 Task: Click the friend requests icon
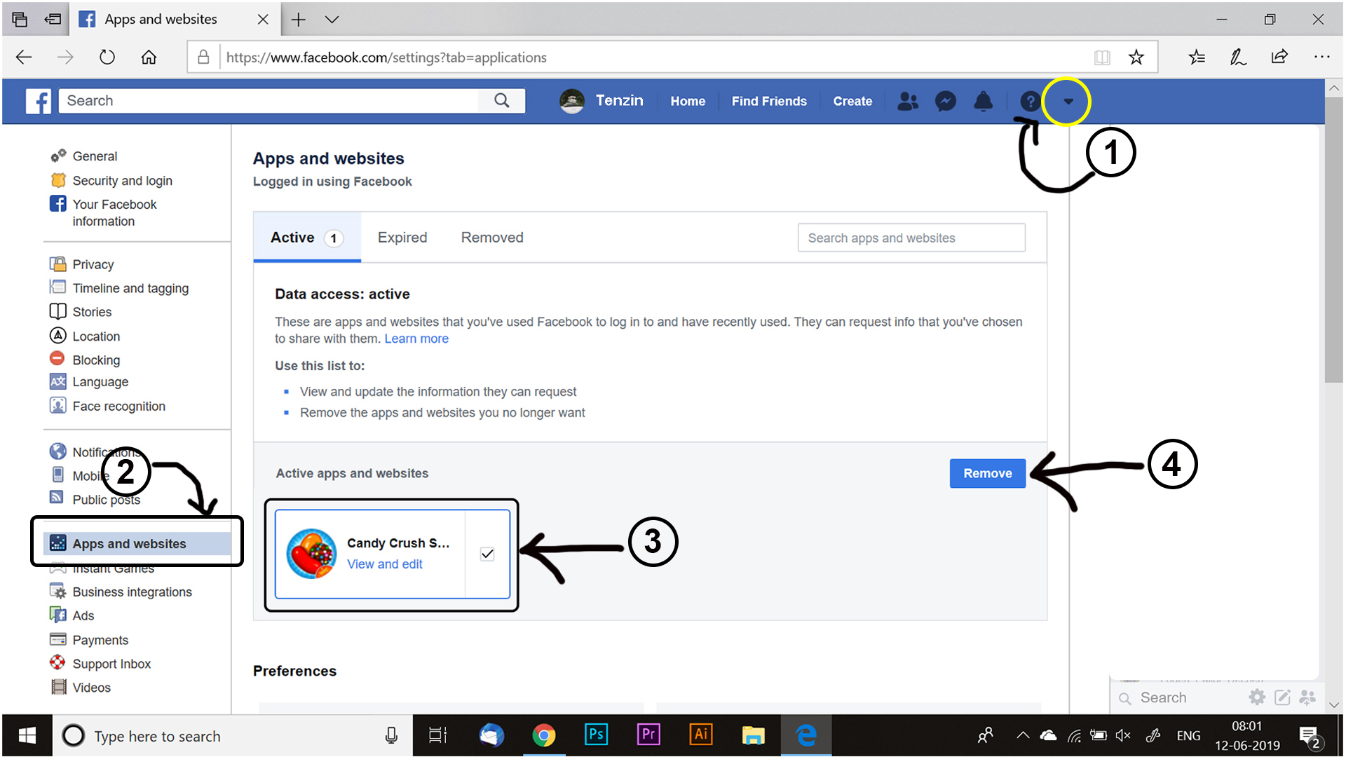[x=908, y=101]
